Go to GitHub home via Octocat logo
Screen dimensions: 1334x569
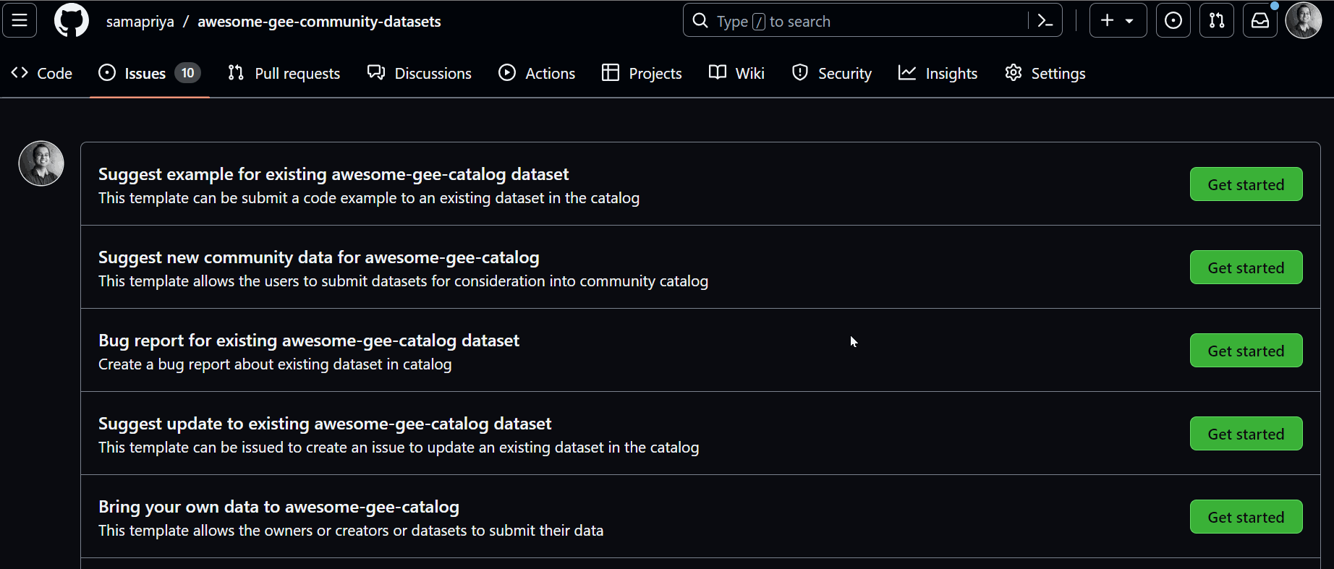(x=72, y=20)
